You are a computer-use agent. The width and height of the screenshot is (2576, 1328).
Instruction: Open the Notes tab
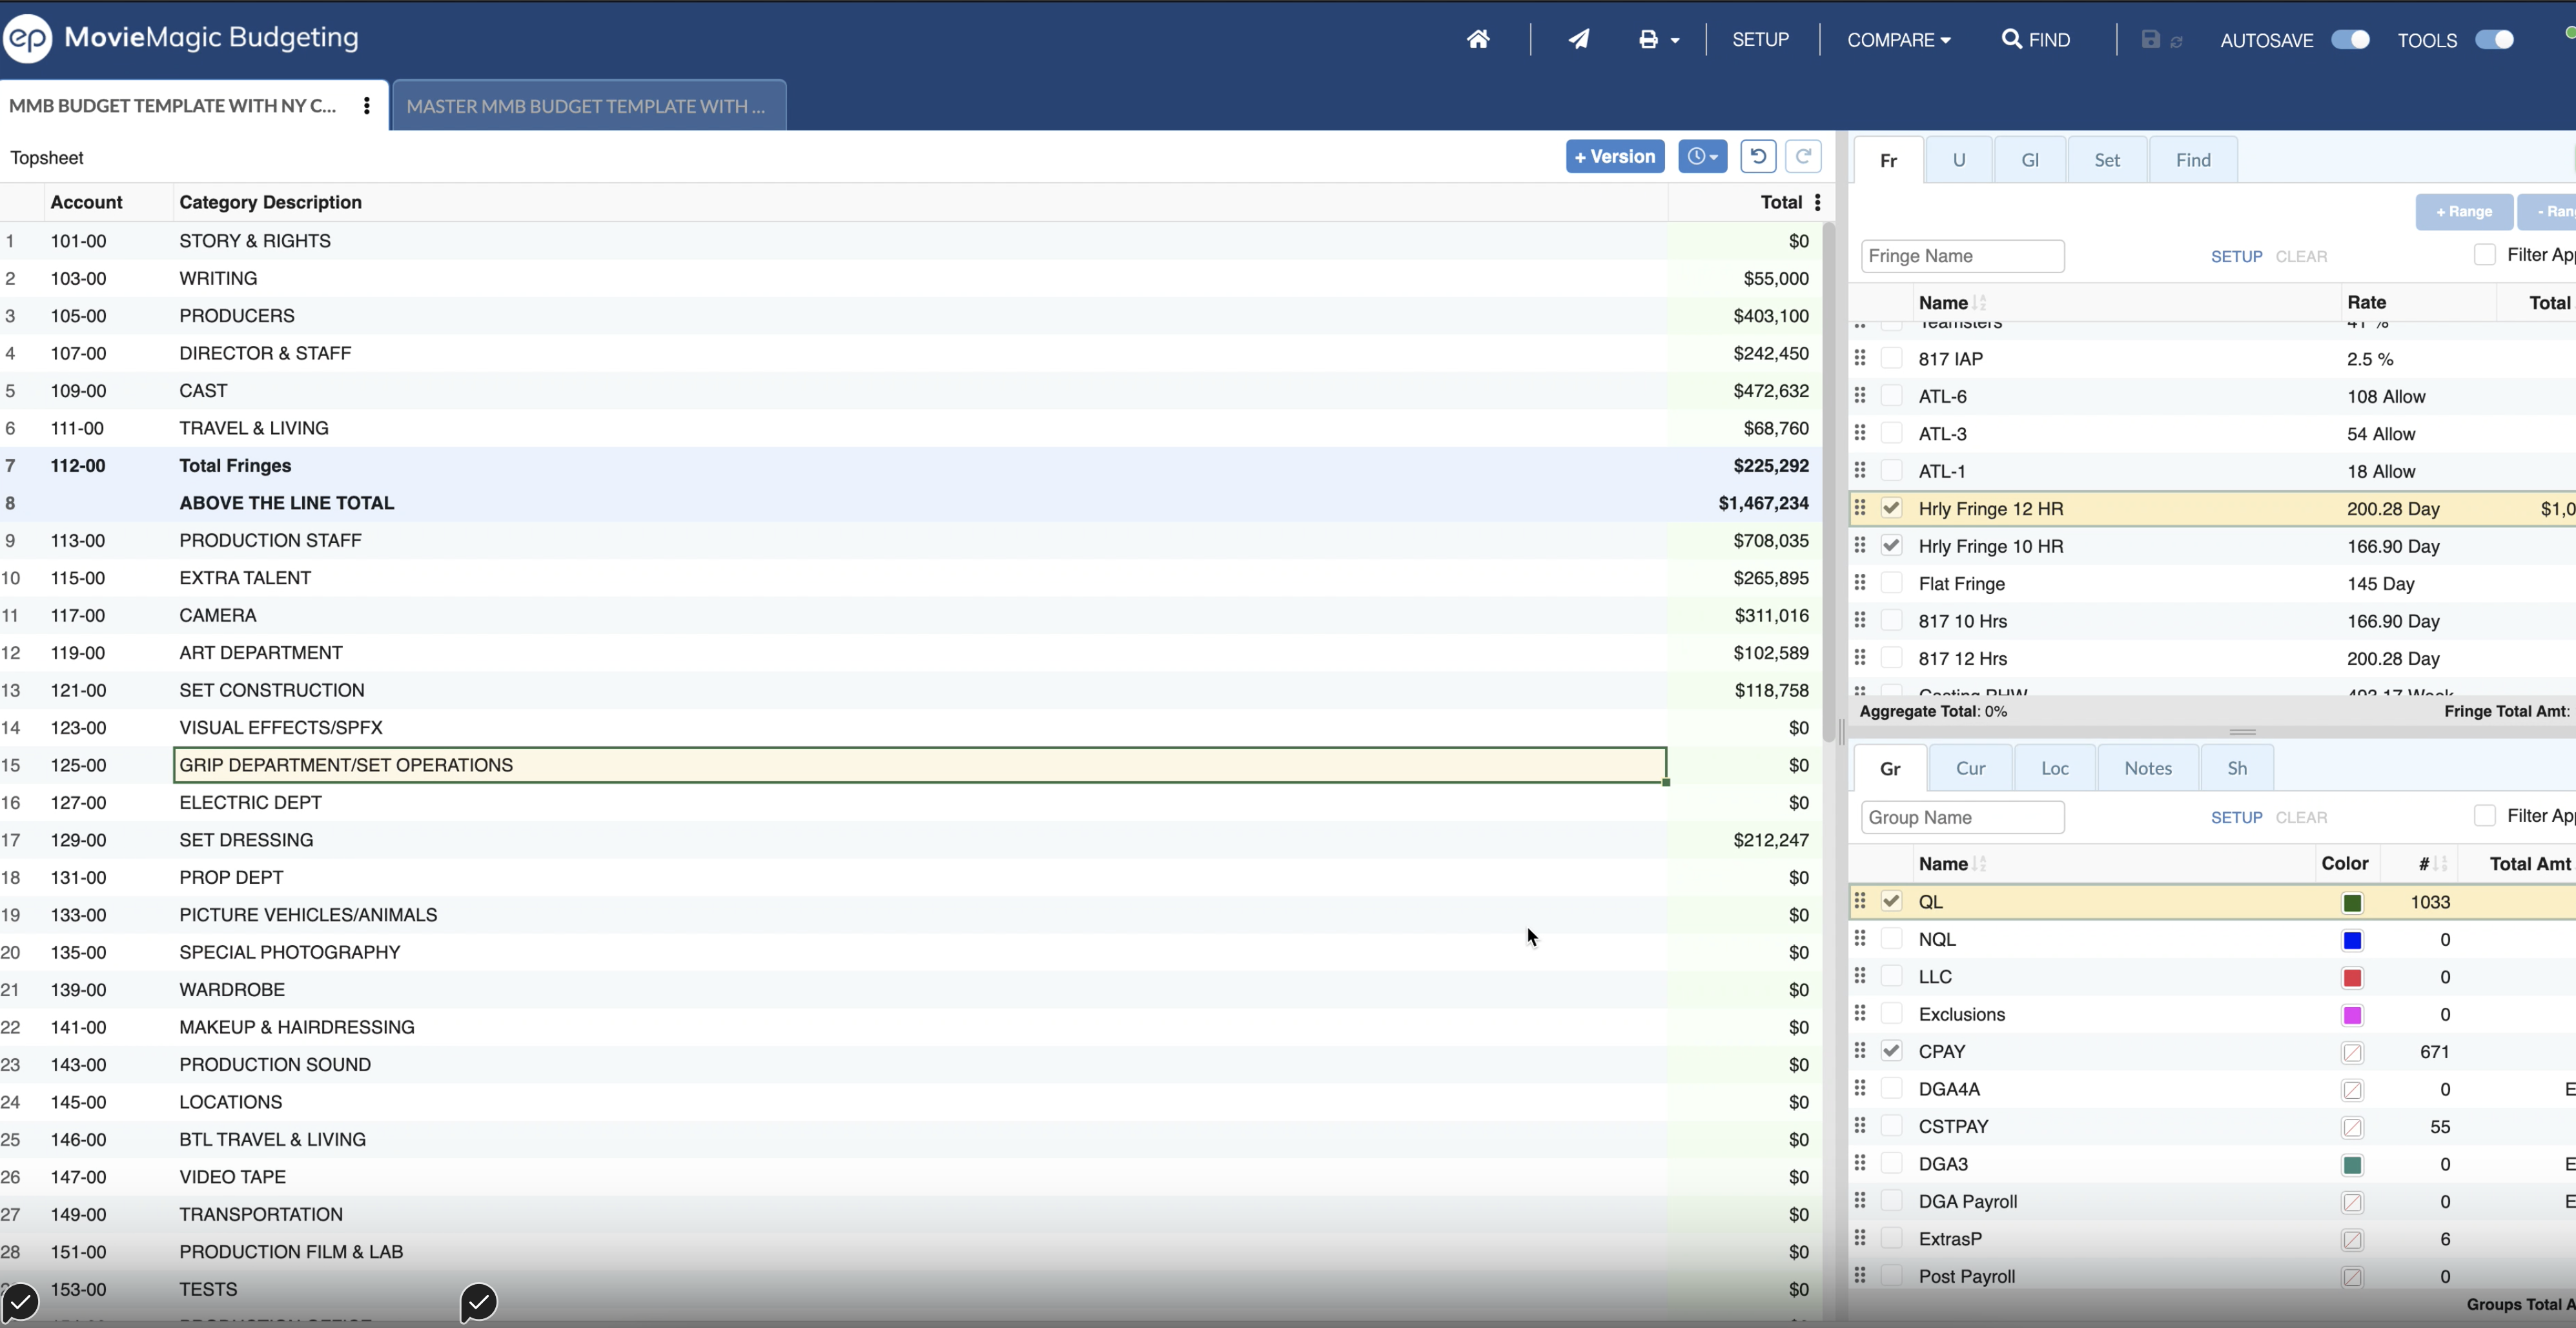2147,768
